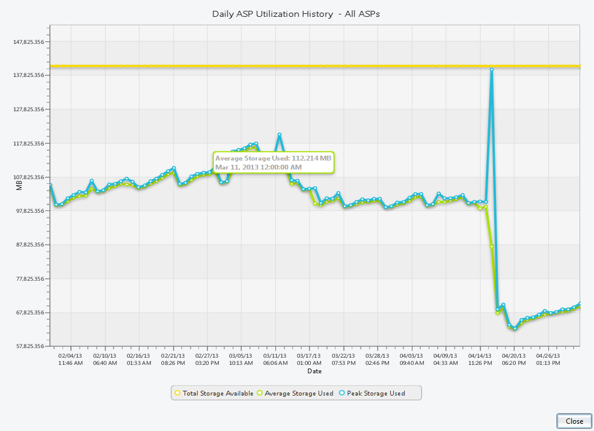This screenshot has height=431, width=594.
Task: Click the 04/14/13 11:26 PM date label
Action: 480,359
